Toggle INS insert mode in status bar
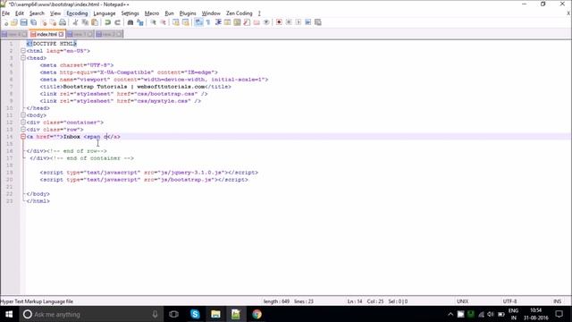 point(557,301)
